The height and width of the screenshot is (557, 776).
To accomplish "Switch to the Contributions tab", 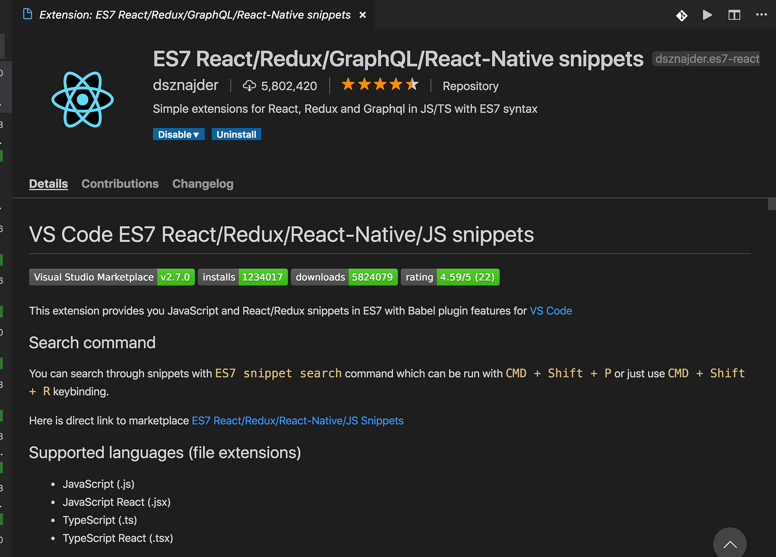I will pyautogui.click(x=120, y=184).
